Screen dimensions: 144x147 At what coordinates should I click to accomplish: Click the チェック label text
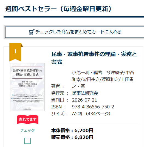(x=27, y=130)
